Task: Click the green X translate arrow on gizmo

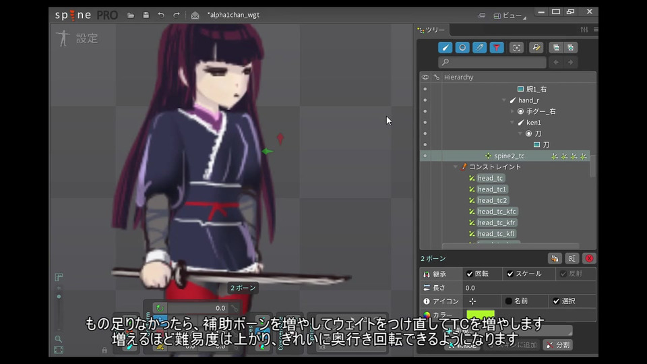Action: pyautogui.click(x=267, y=152)
